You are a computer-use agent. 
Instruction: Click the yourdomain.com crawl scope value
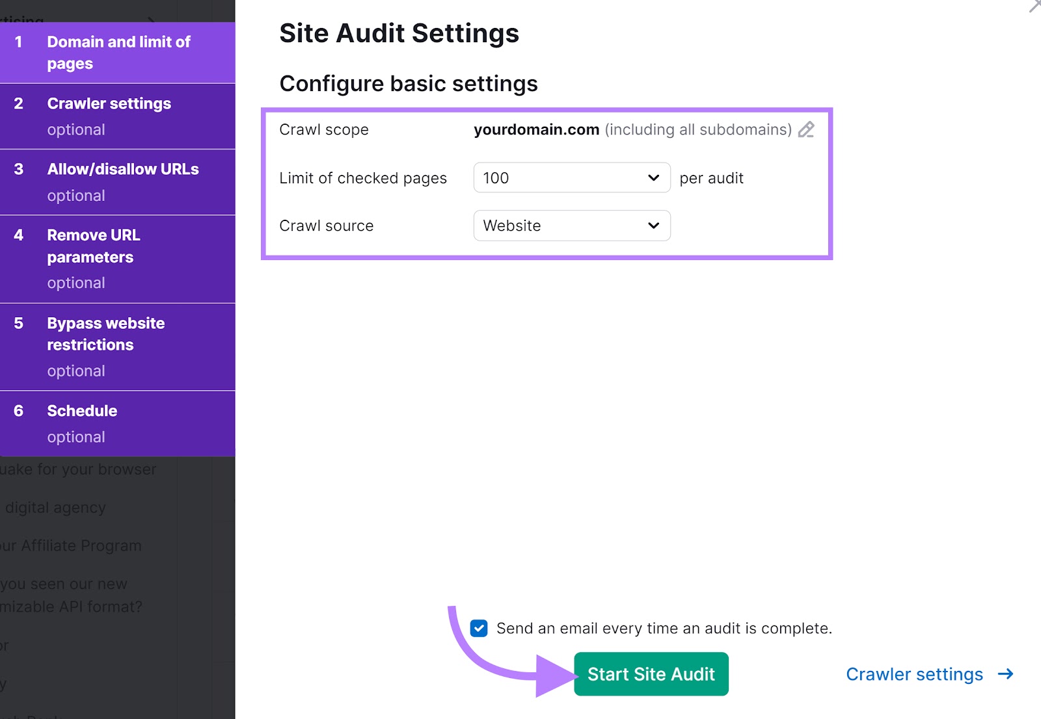click(536, 129)
